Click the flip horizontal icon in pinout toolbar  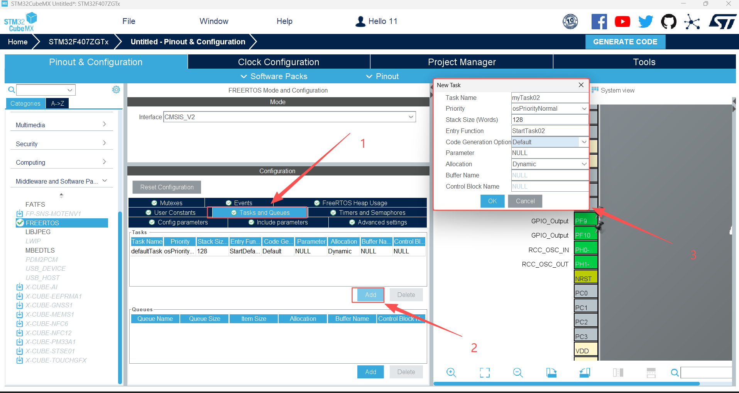tap(618, 372)
